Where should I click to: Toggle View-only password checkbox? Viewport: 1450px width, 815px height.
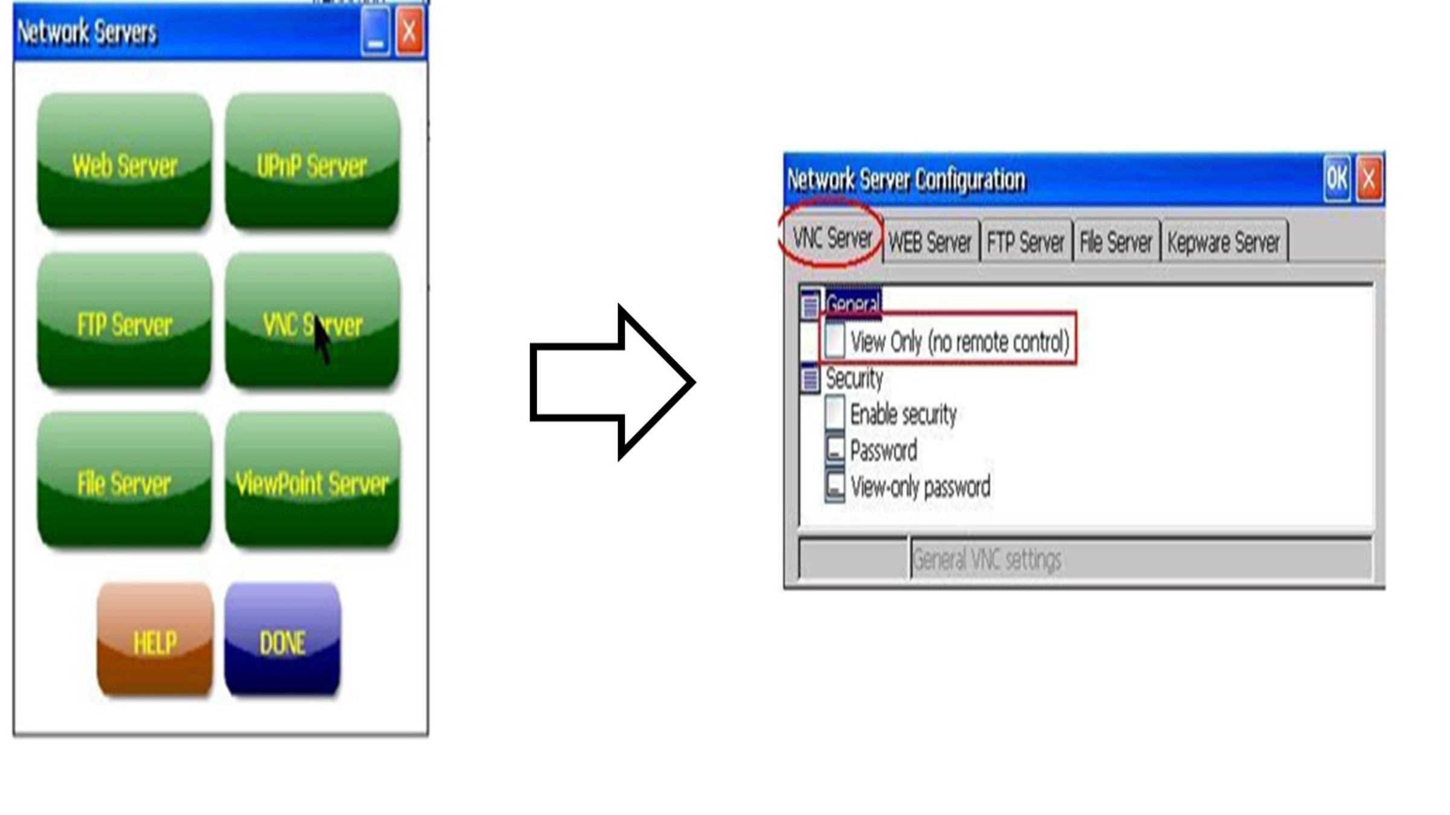(833, 488)
